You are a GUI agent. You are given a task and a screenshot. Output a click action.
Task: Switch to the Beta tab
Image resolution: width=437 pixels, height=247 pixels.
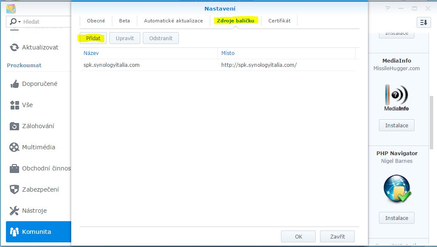(x=124, y=21)
